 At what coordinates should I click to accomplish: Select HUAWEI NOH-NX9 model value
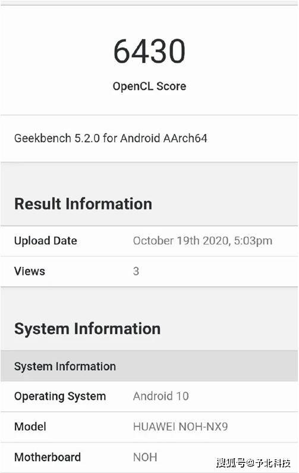coord(180,427)
